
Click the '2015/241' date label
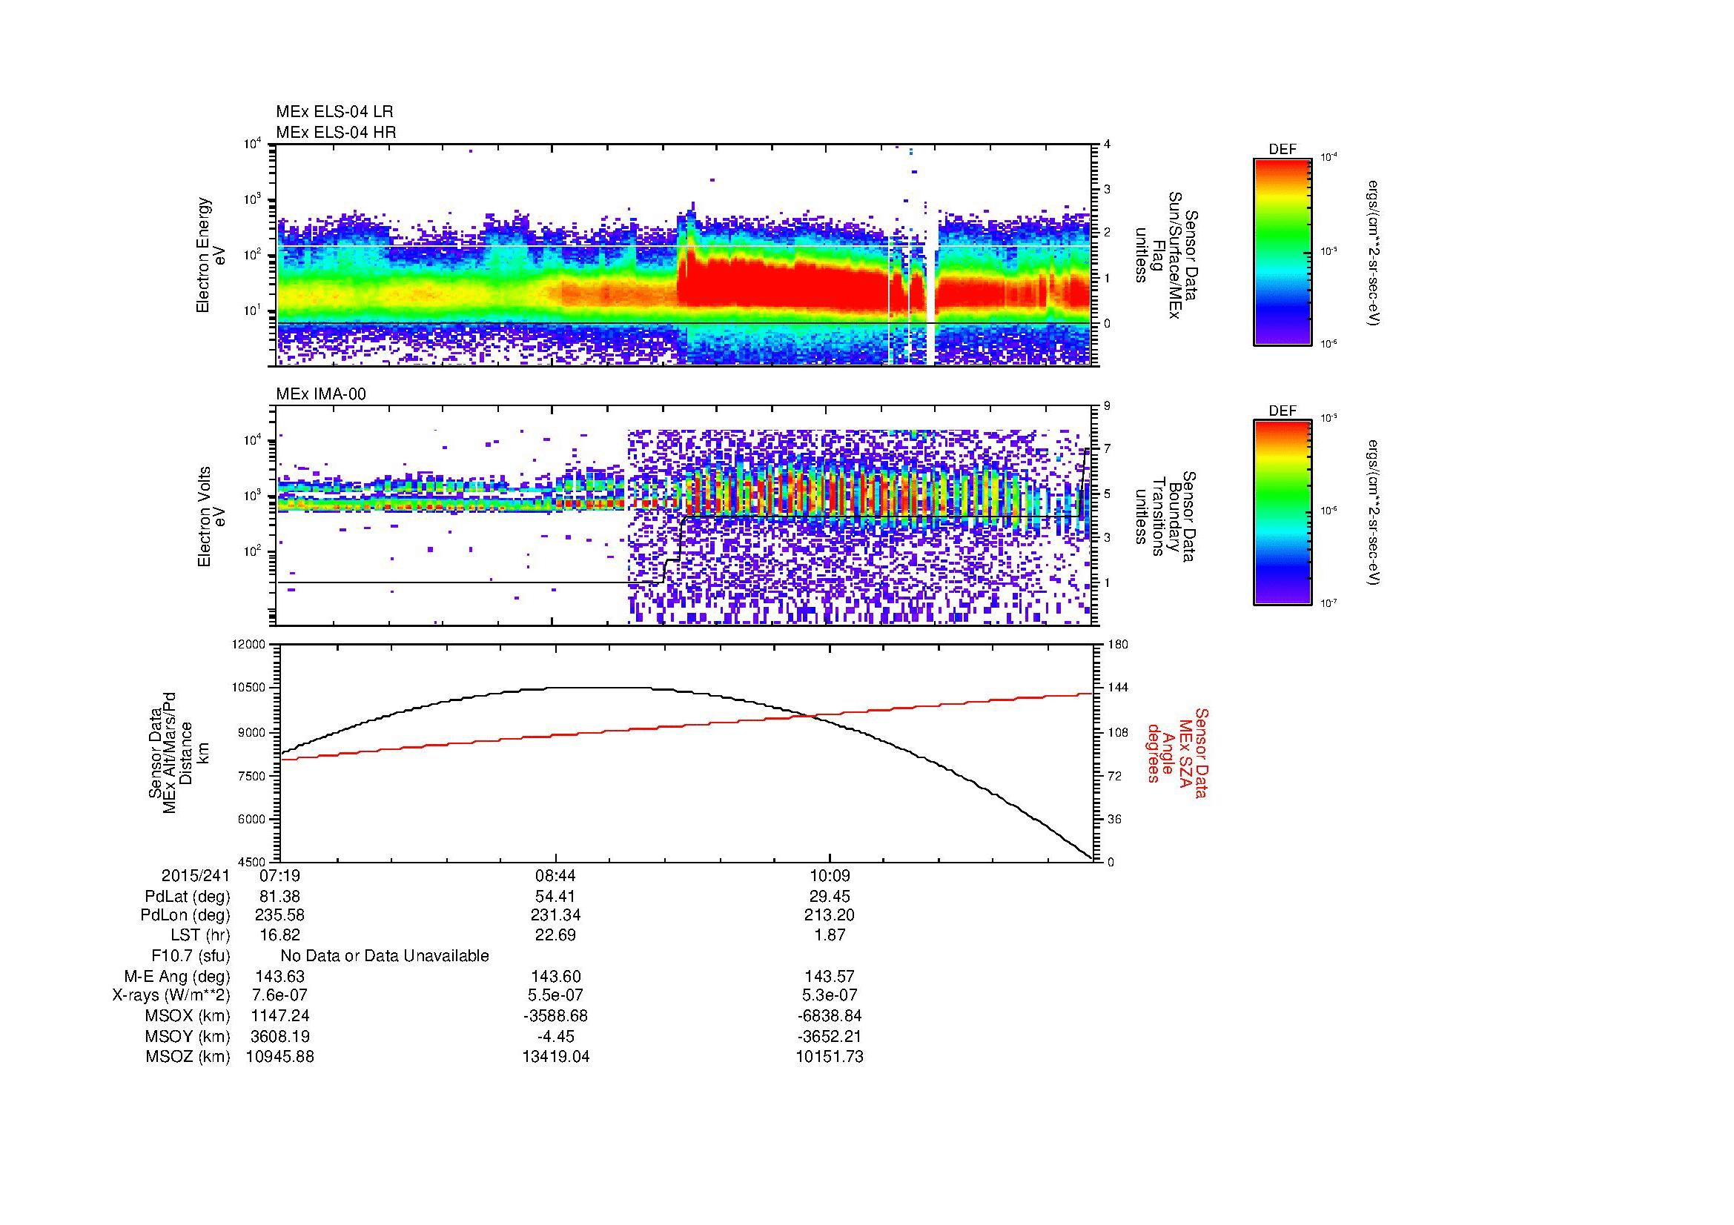pyautogui.click(x=196, y=875)
